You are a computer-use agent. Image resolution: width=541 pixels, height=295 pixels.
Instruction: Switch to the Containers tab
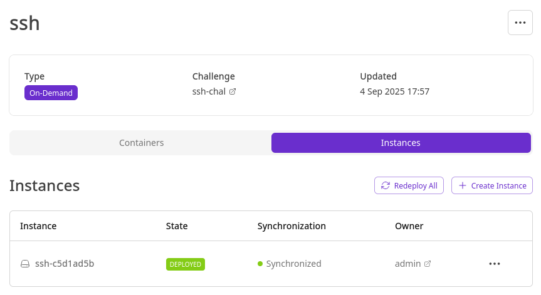coord(141,143)
